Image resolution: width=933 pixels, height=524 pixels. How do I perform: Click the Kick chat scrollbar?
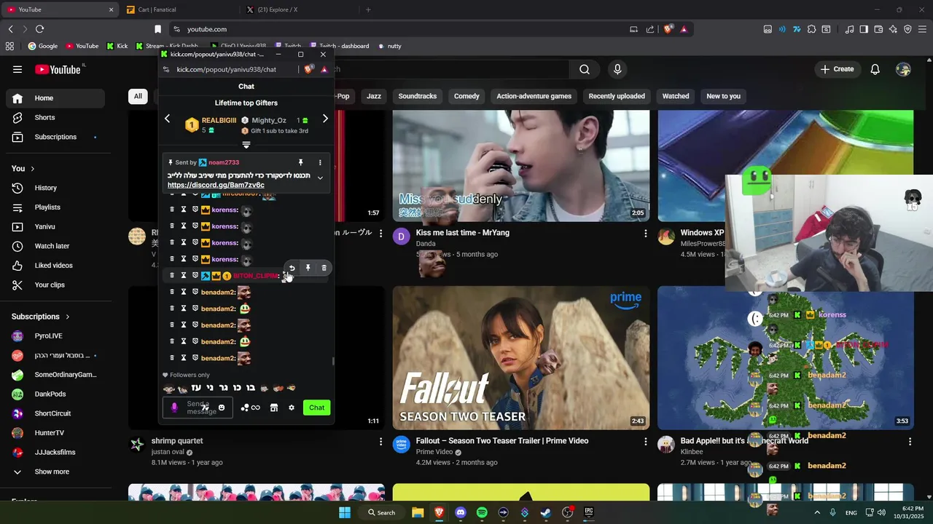[333, 361]
